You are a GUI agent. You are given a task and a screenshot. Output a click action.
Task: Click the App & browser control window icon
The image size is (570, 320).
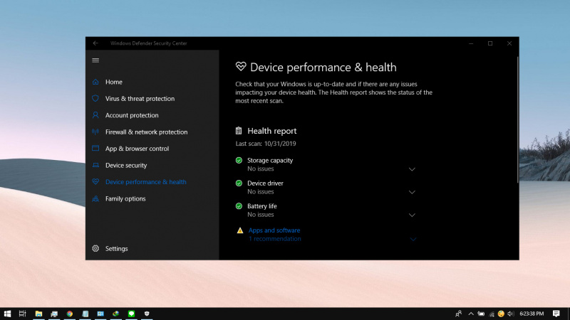[95, 148]
